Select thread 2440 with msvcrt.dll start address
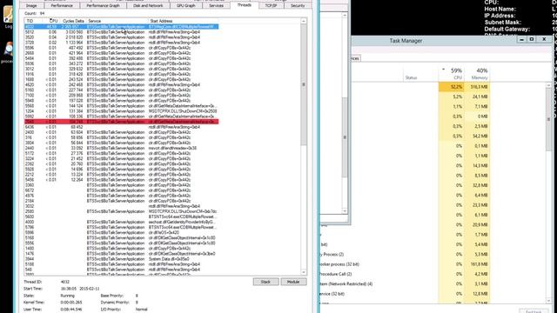 (x=121, y=148)
